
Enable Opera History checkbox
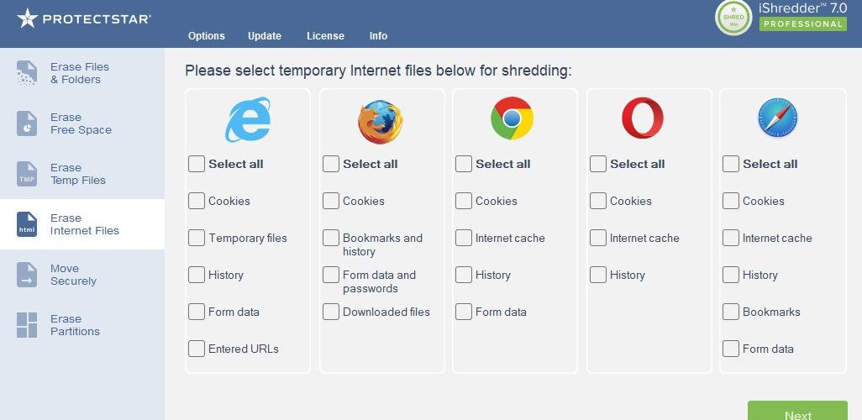(x=597, y=275)
